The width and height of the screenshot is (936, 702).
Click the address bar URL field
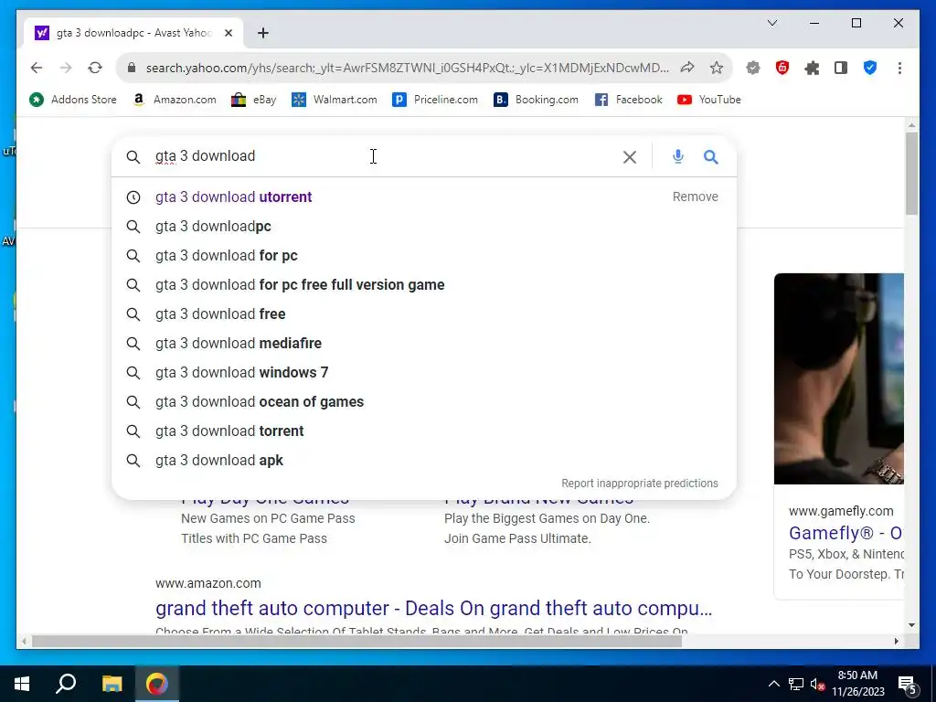[x=407, y=68]
